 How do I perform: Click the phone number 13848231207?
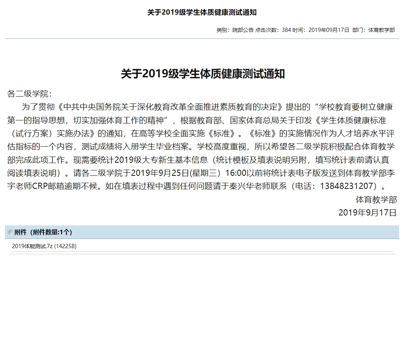(346, 186)
